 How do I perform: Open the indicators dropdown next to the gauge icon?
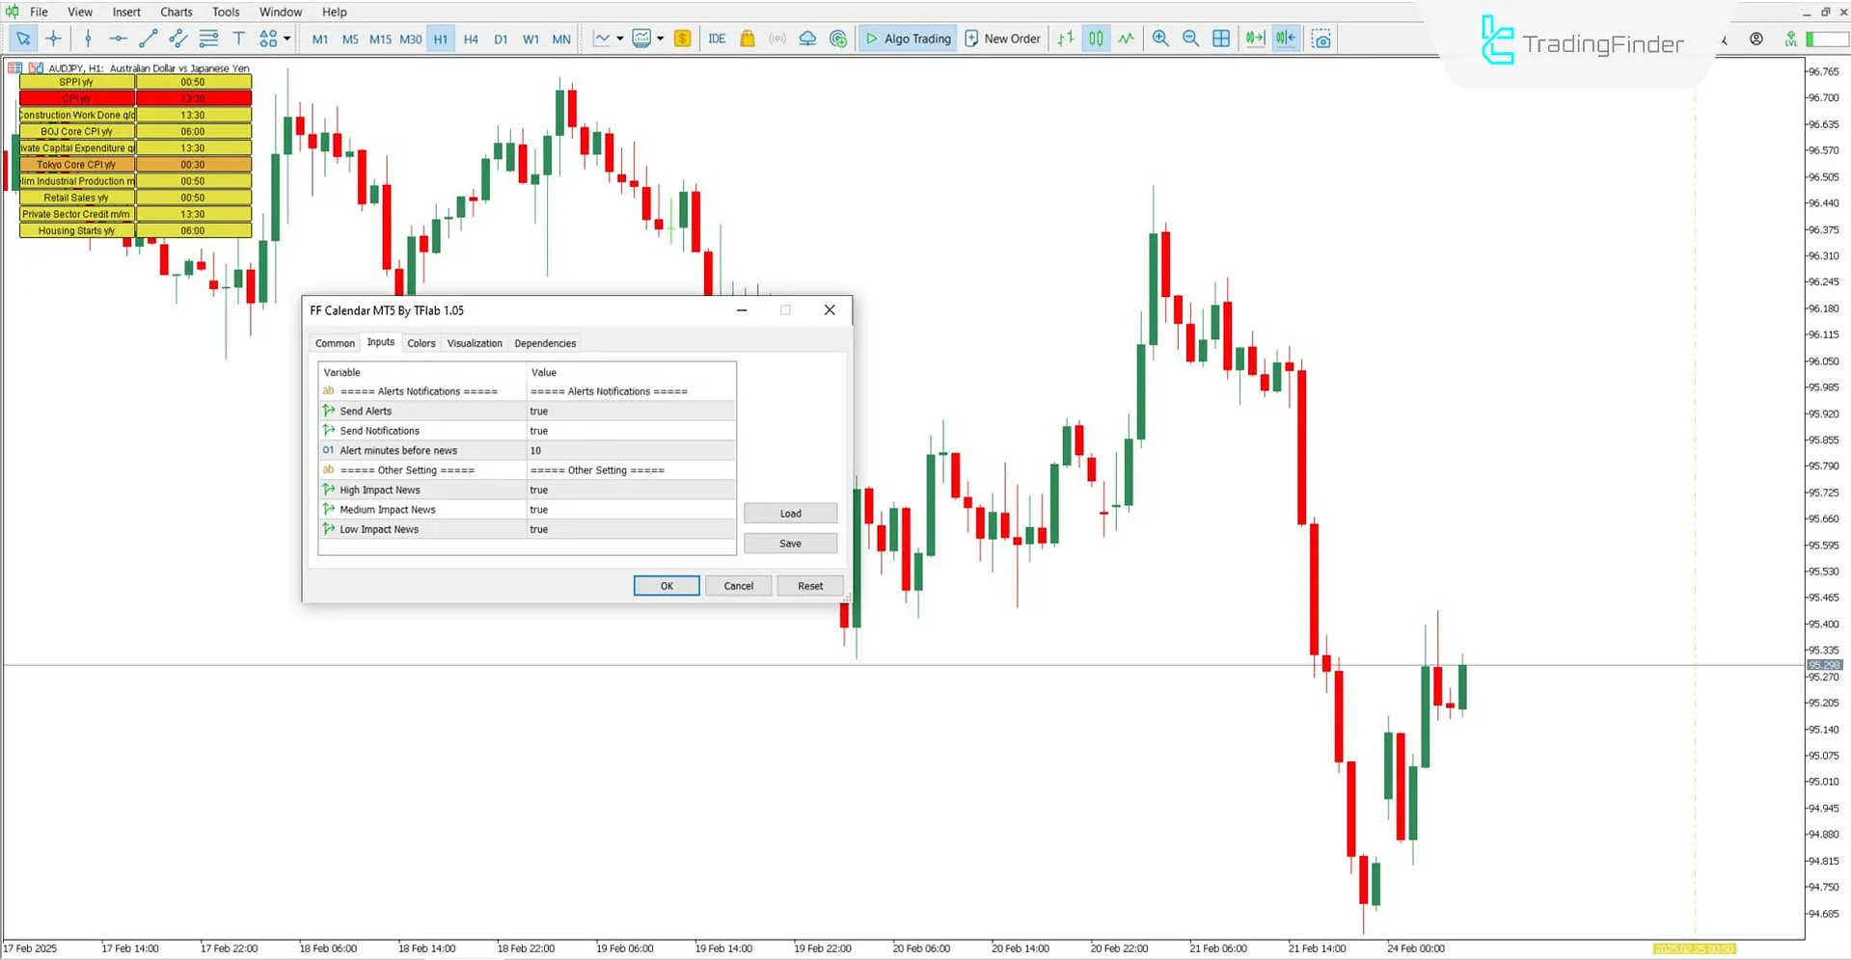click(x=660, y=39)
